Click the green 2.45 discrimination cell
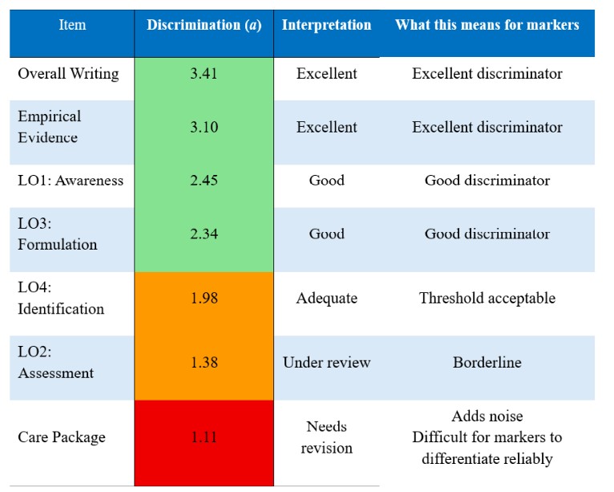The width and height of the screenshot is (614, 492). coord(204,186)
